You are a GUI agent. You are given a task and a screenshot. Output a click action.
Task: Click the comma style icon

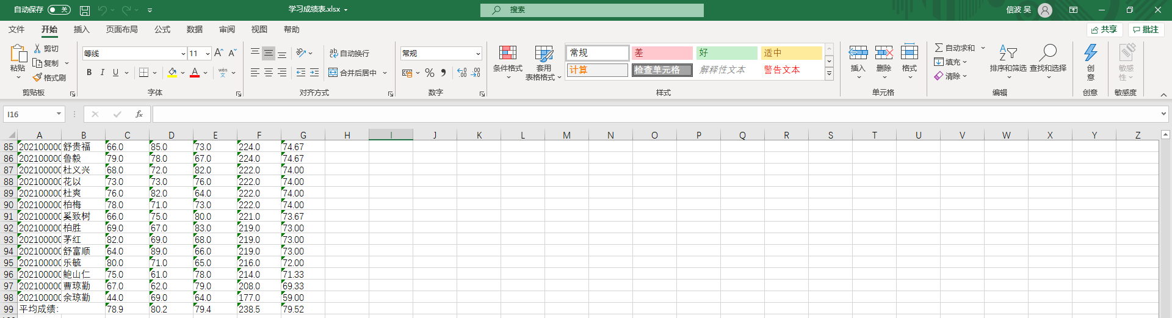coord(443,73)
